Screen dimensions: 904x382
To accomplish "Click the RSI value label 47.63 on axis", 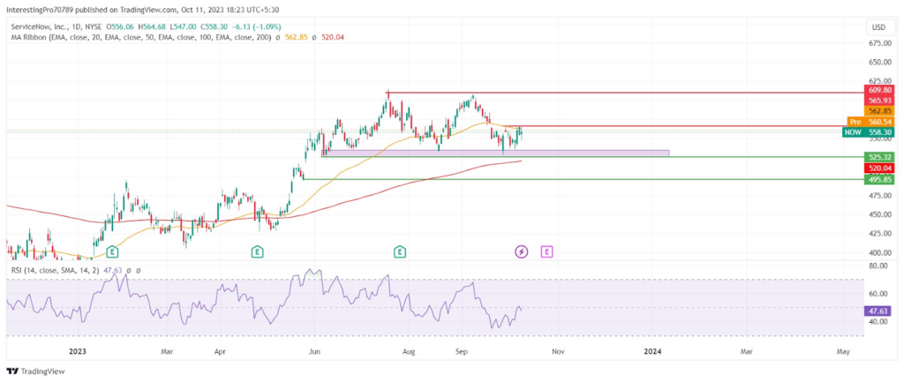I will 879,311.
